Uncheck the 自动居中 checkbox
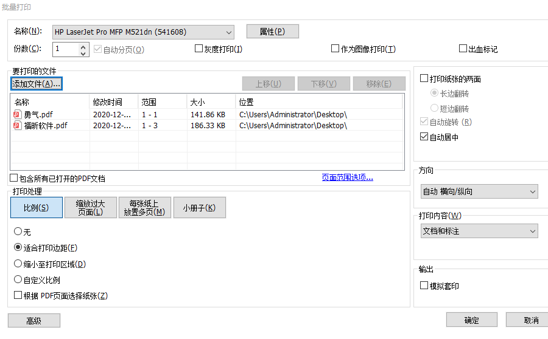Screen dimensions: 548x339 pos(424,137)
